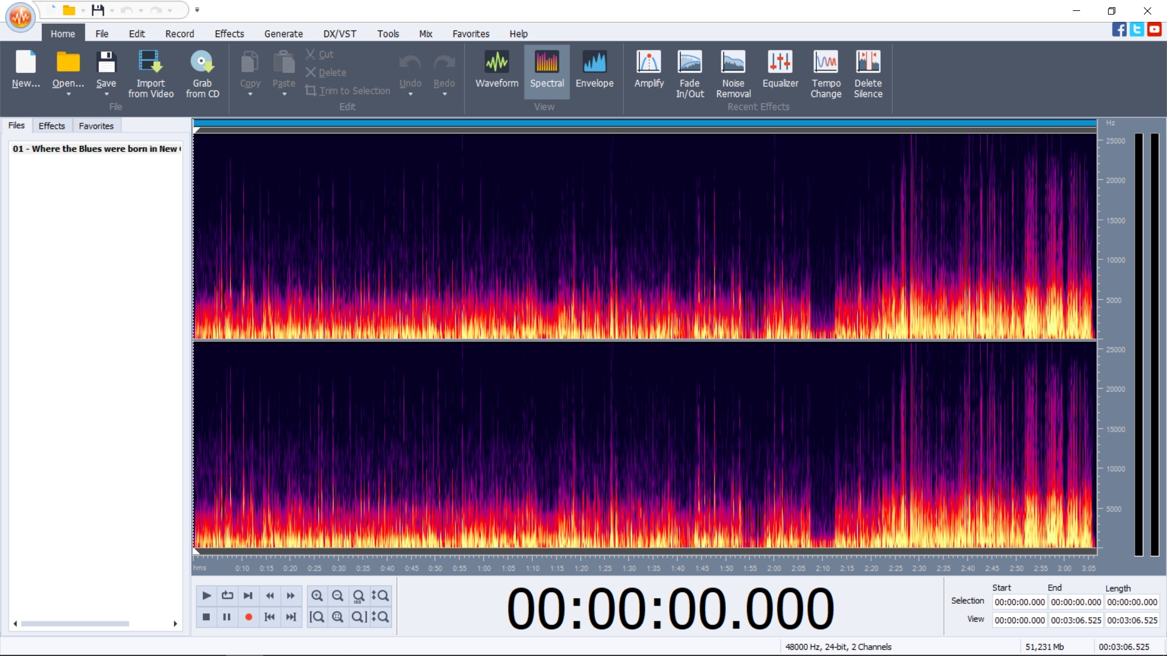Image resolution: width=1167 pixels, height=656 pixels.
Task: Pause playback
Action: pos(227,617)
